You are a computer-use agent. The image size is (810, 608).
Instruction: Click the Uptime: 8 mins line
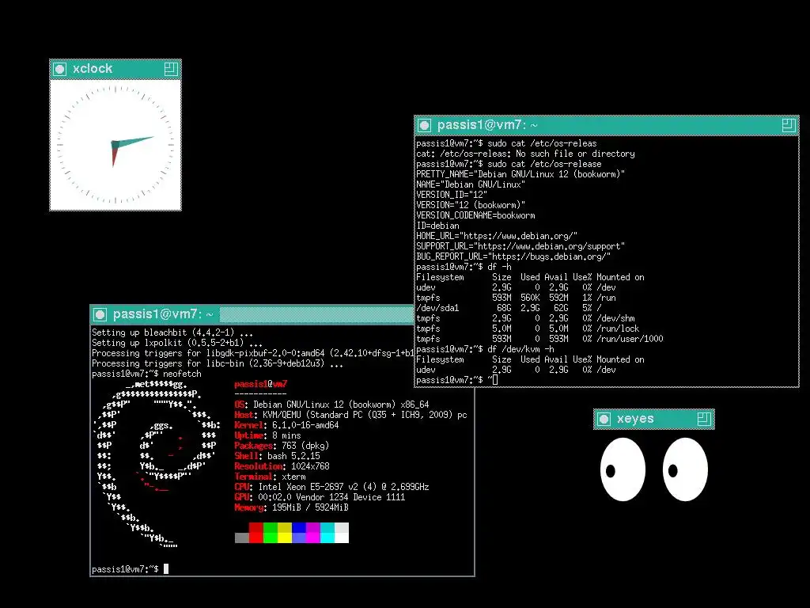[267, 435]
